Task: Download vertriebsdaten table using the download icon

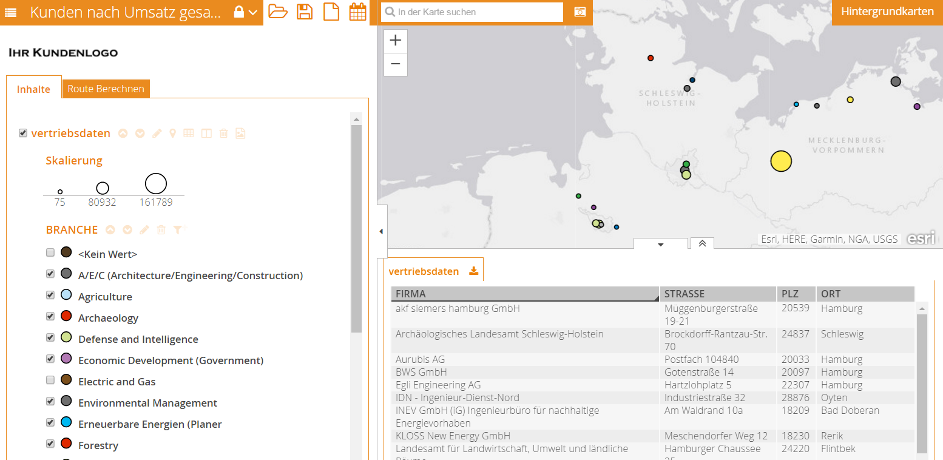Action: [x=474, y=271]
